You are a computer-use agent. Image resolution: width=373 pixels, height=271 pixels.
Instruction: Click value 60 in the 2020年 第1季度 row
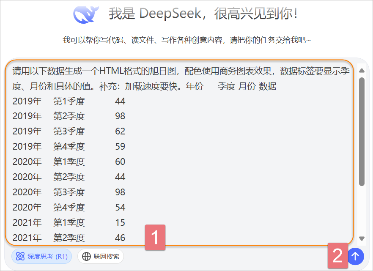120,162
